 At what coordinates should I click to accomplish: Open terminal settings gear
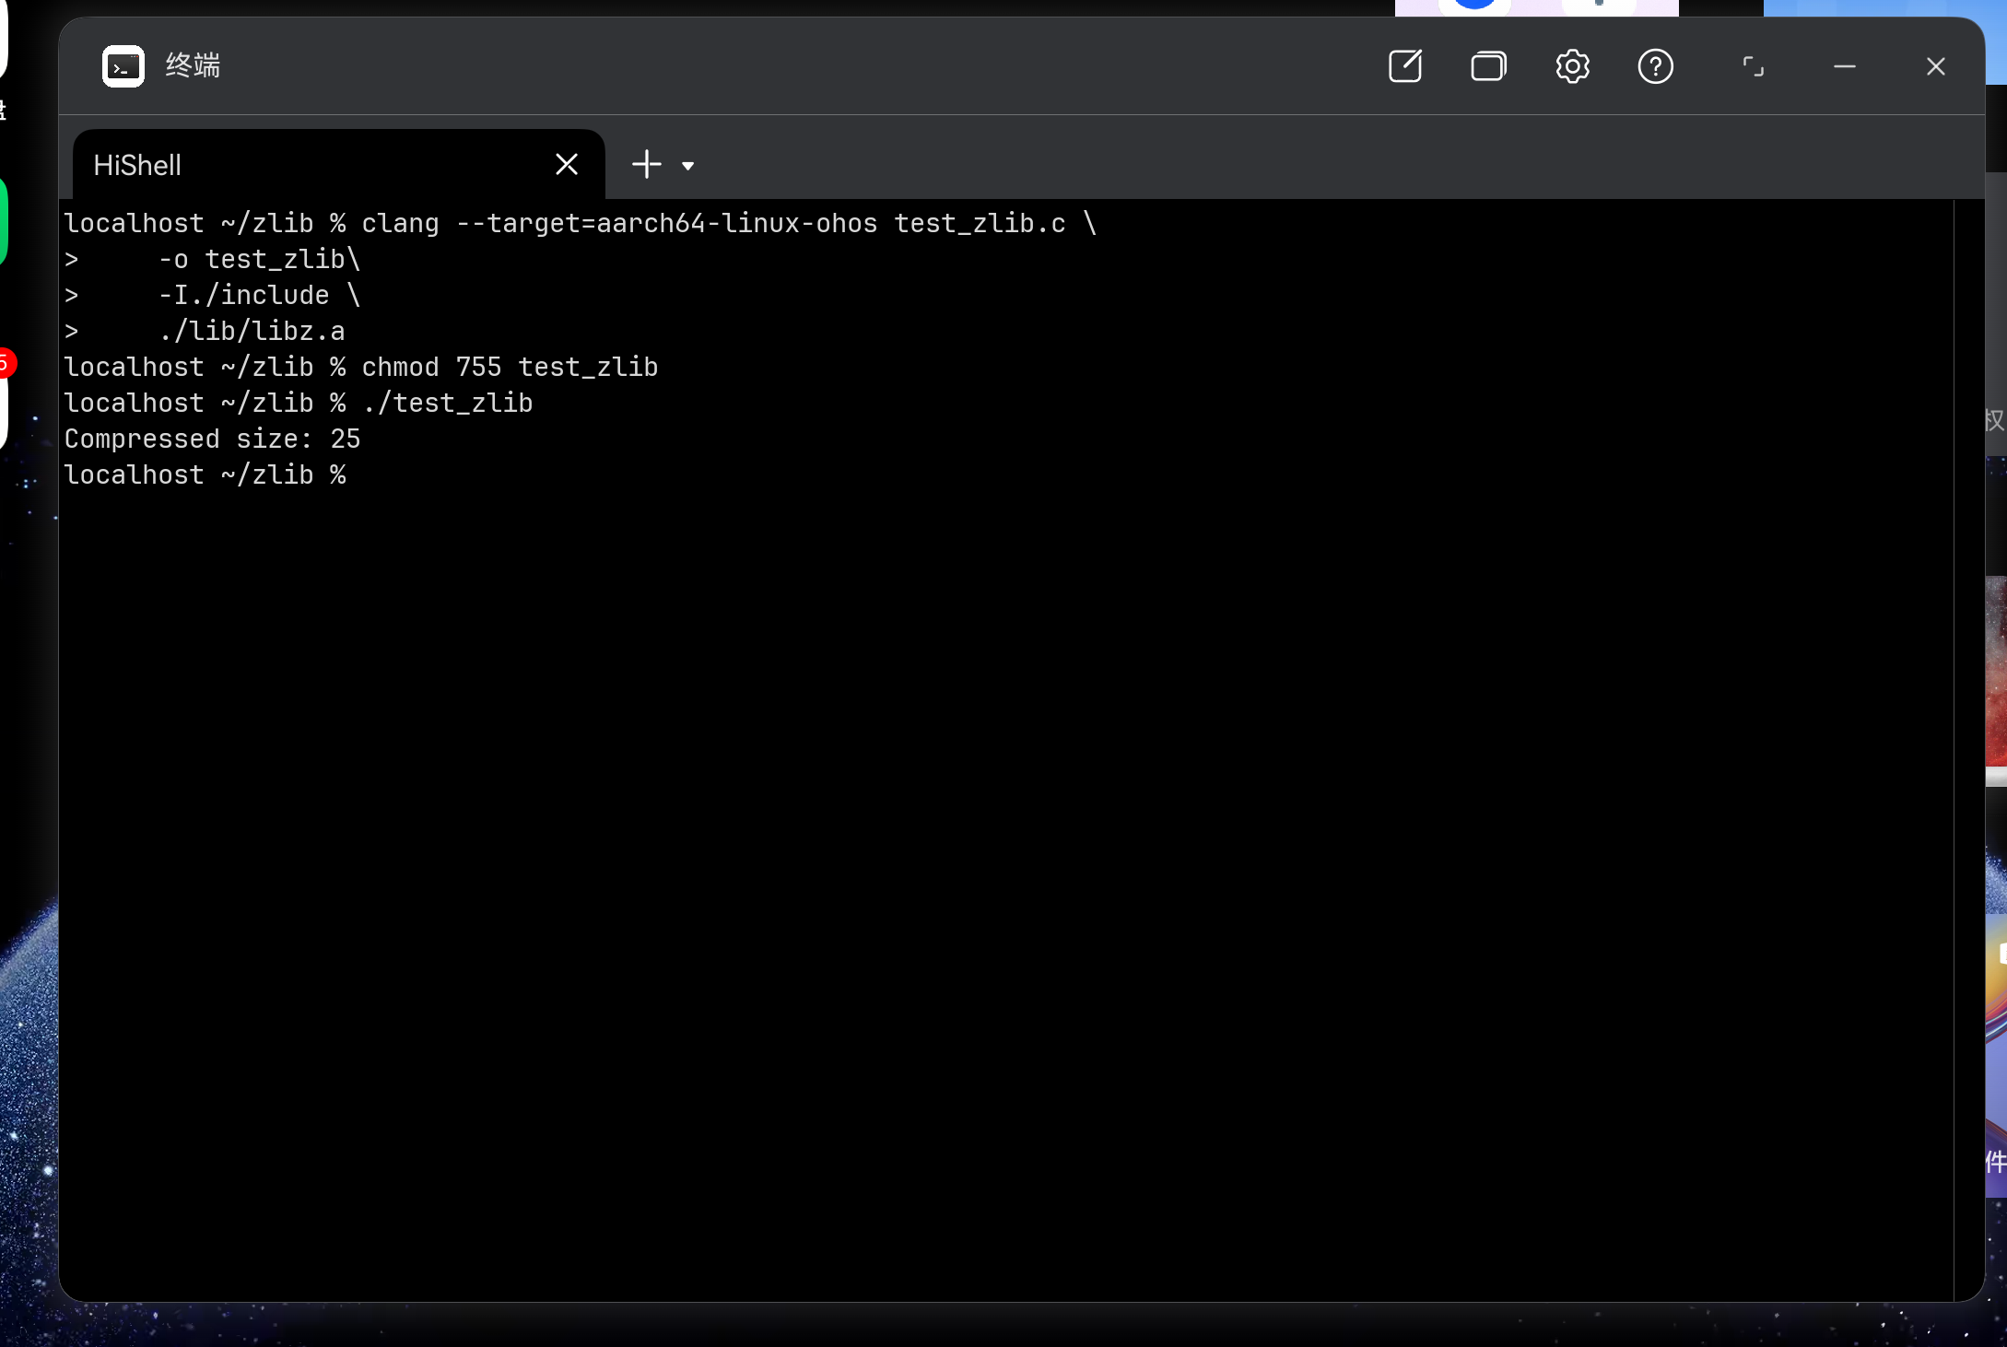click(1572, 66)
